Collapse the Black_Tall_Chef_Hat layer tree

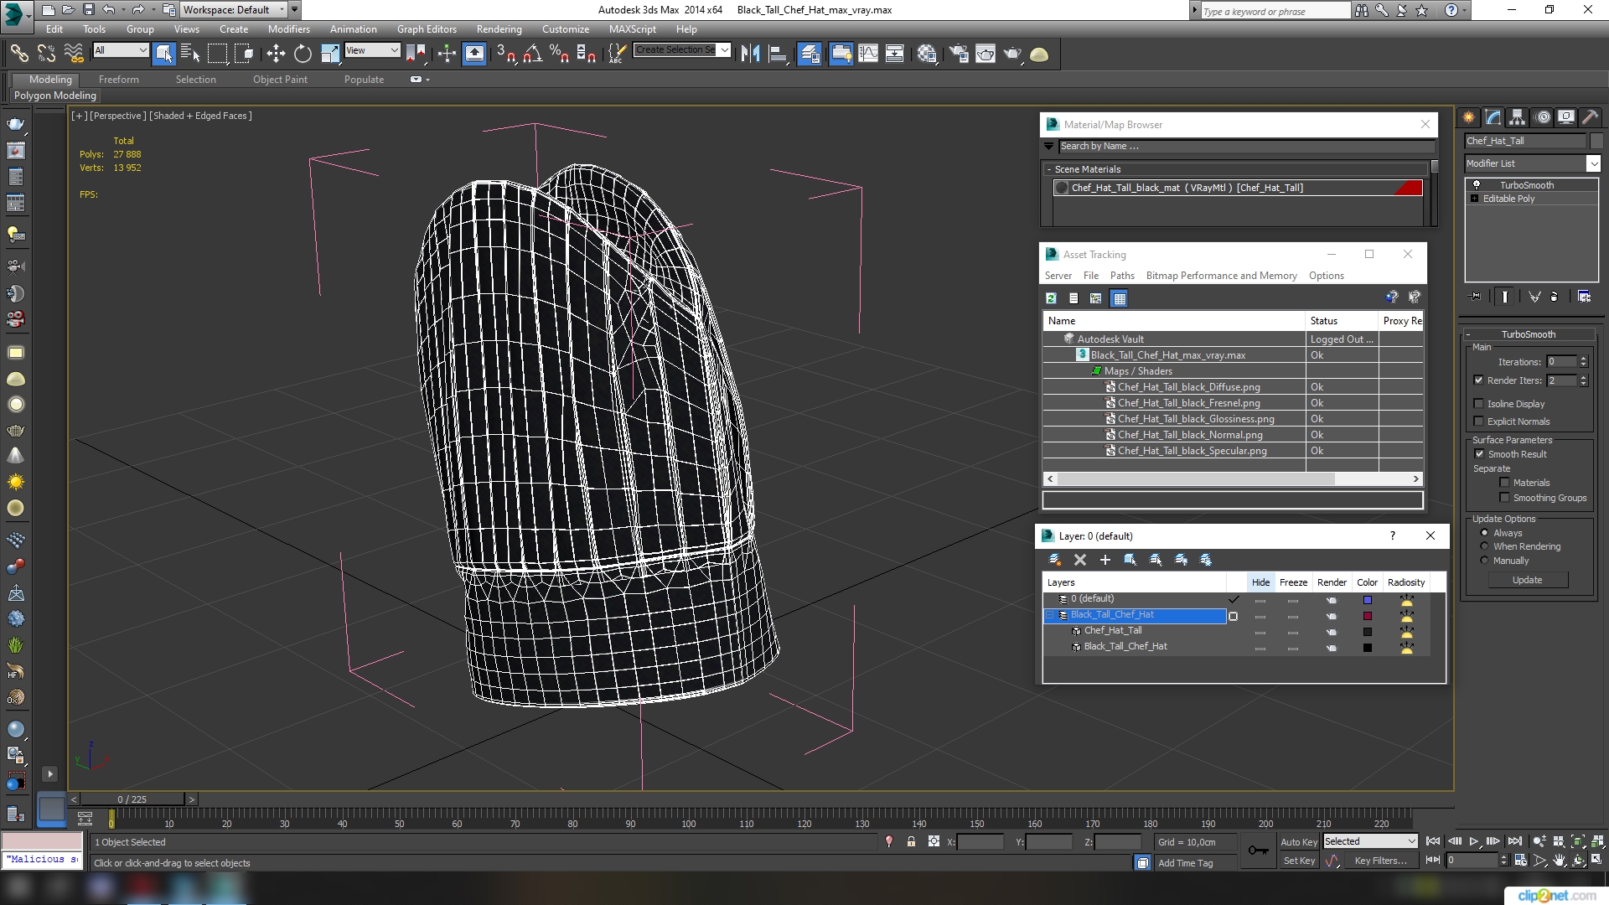pos(1049,615)
